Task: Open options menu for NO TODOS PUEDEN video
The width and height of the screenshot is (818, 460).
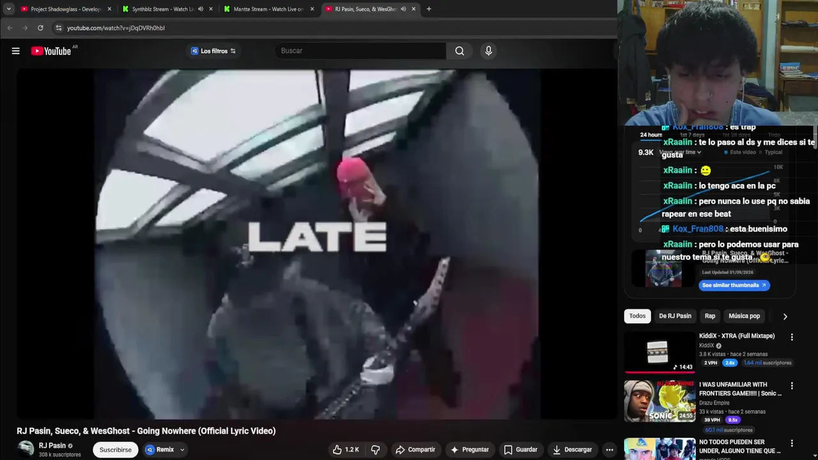Action: [792, 443]
